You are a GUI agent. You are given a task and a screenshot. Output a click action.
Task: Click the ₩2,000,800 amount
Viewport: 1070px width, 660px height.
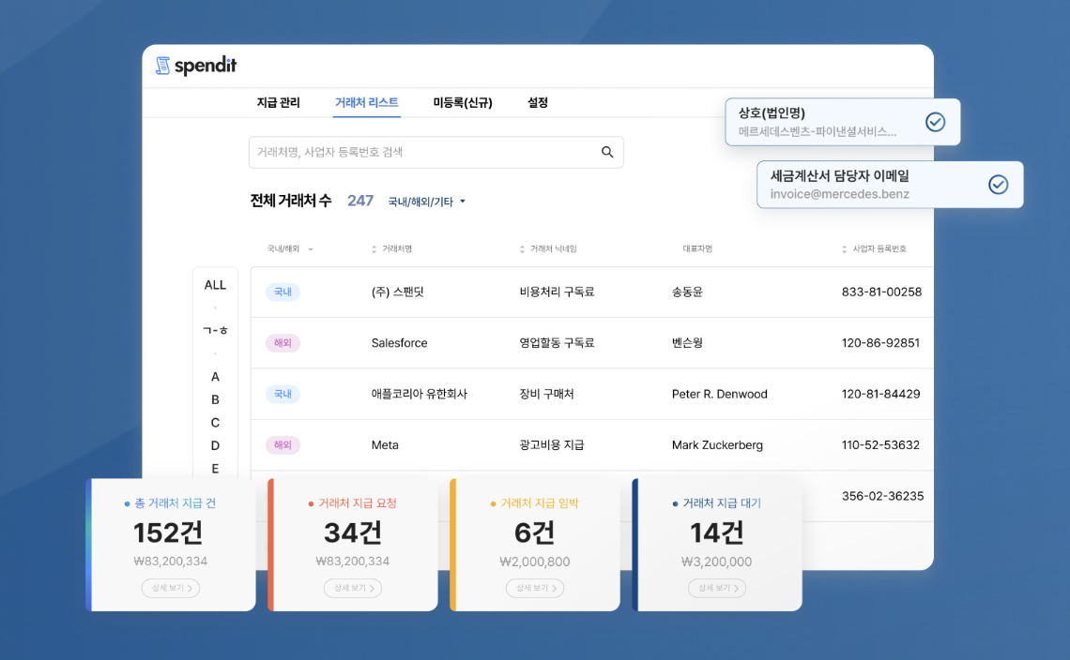[535, 562]
